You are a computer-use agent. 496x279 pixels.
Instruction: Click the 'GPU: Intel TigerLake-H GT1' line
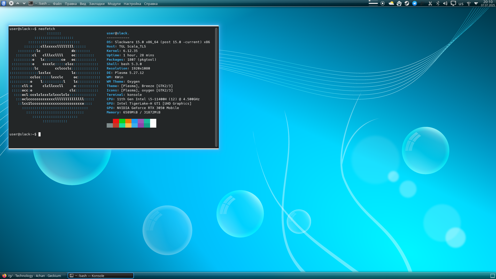tap(149, 104)
